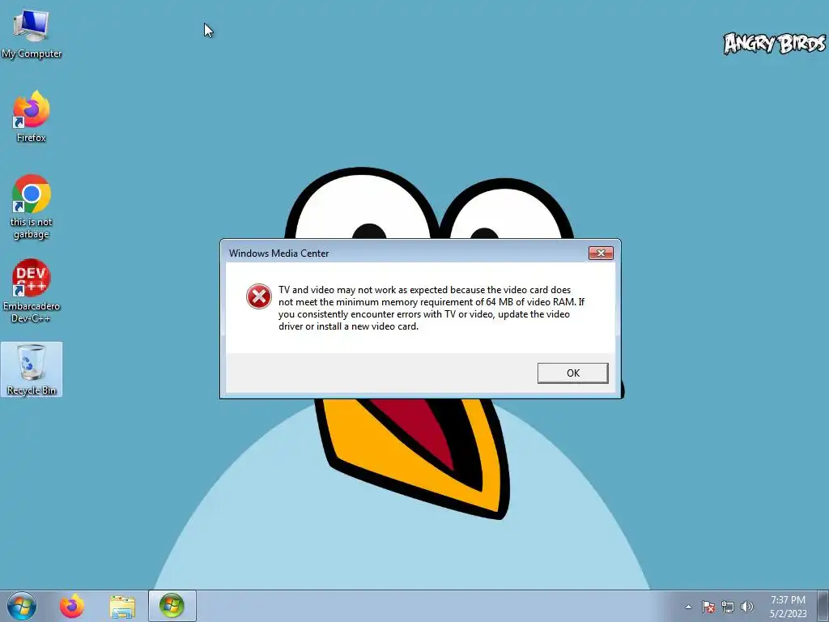Open the network status tray icon
The height and width of the screenshot is (622, 829).
(728, 607)
